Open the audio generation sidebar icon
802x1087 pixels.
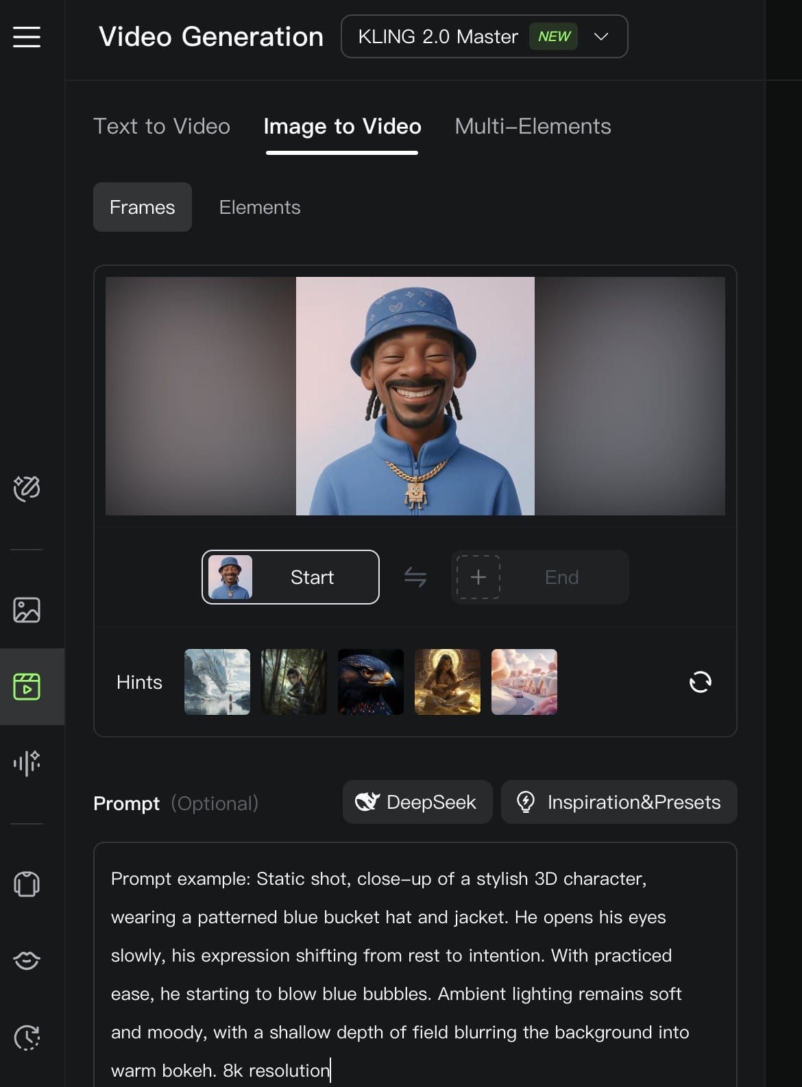pos(27,762)
